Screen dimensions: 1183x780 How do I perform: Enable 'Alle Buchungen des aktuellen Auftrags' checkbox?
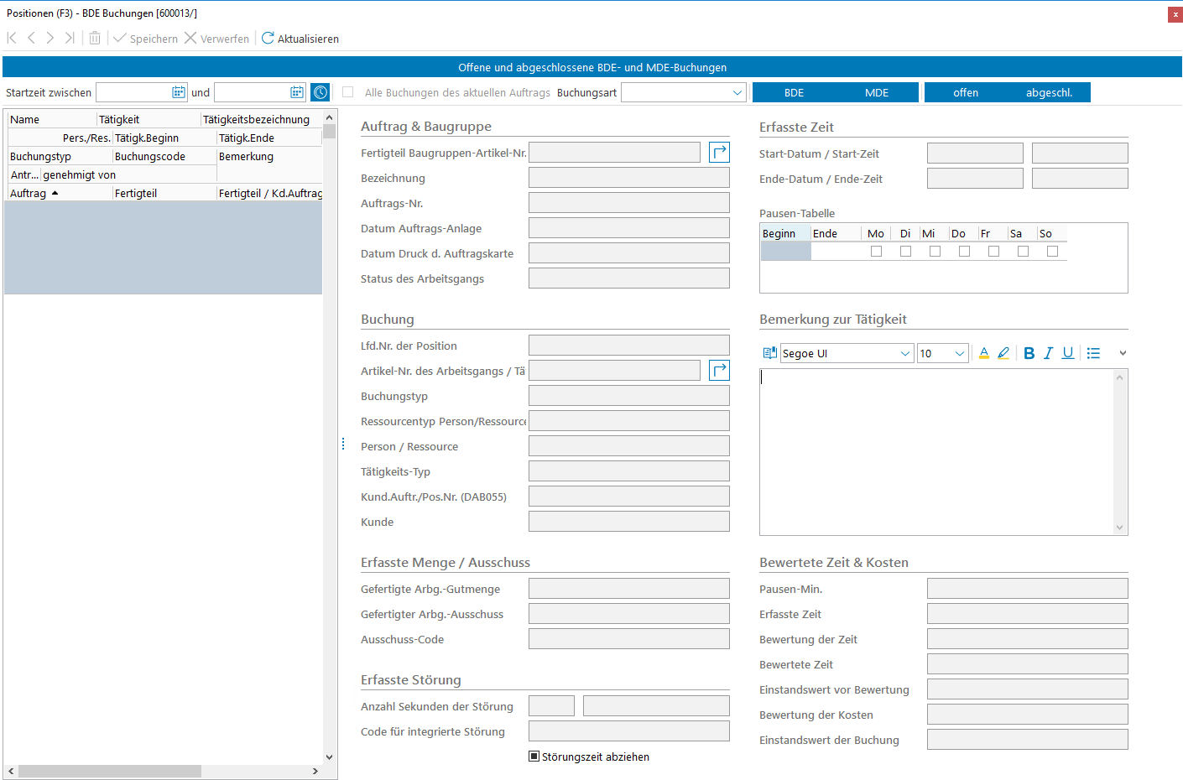(347, 92)
